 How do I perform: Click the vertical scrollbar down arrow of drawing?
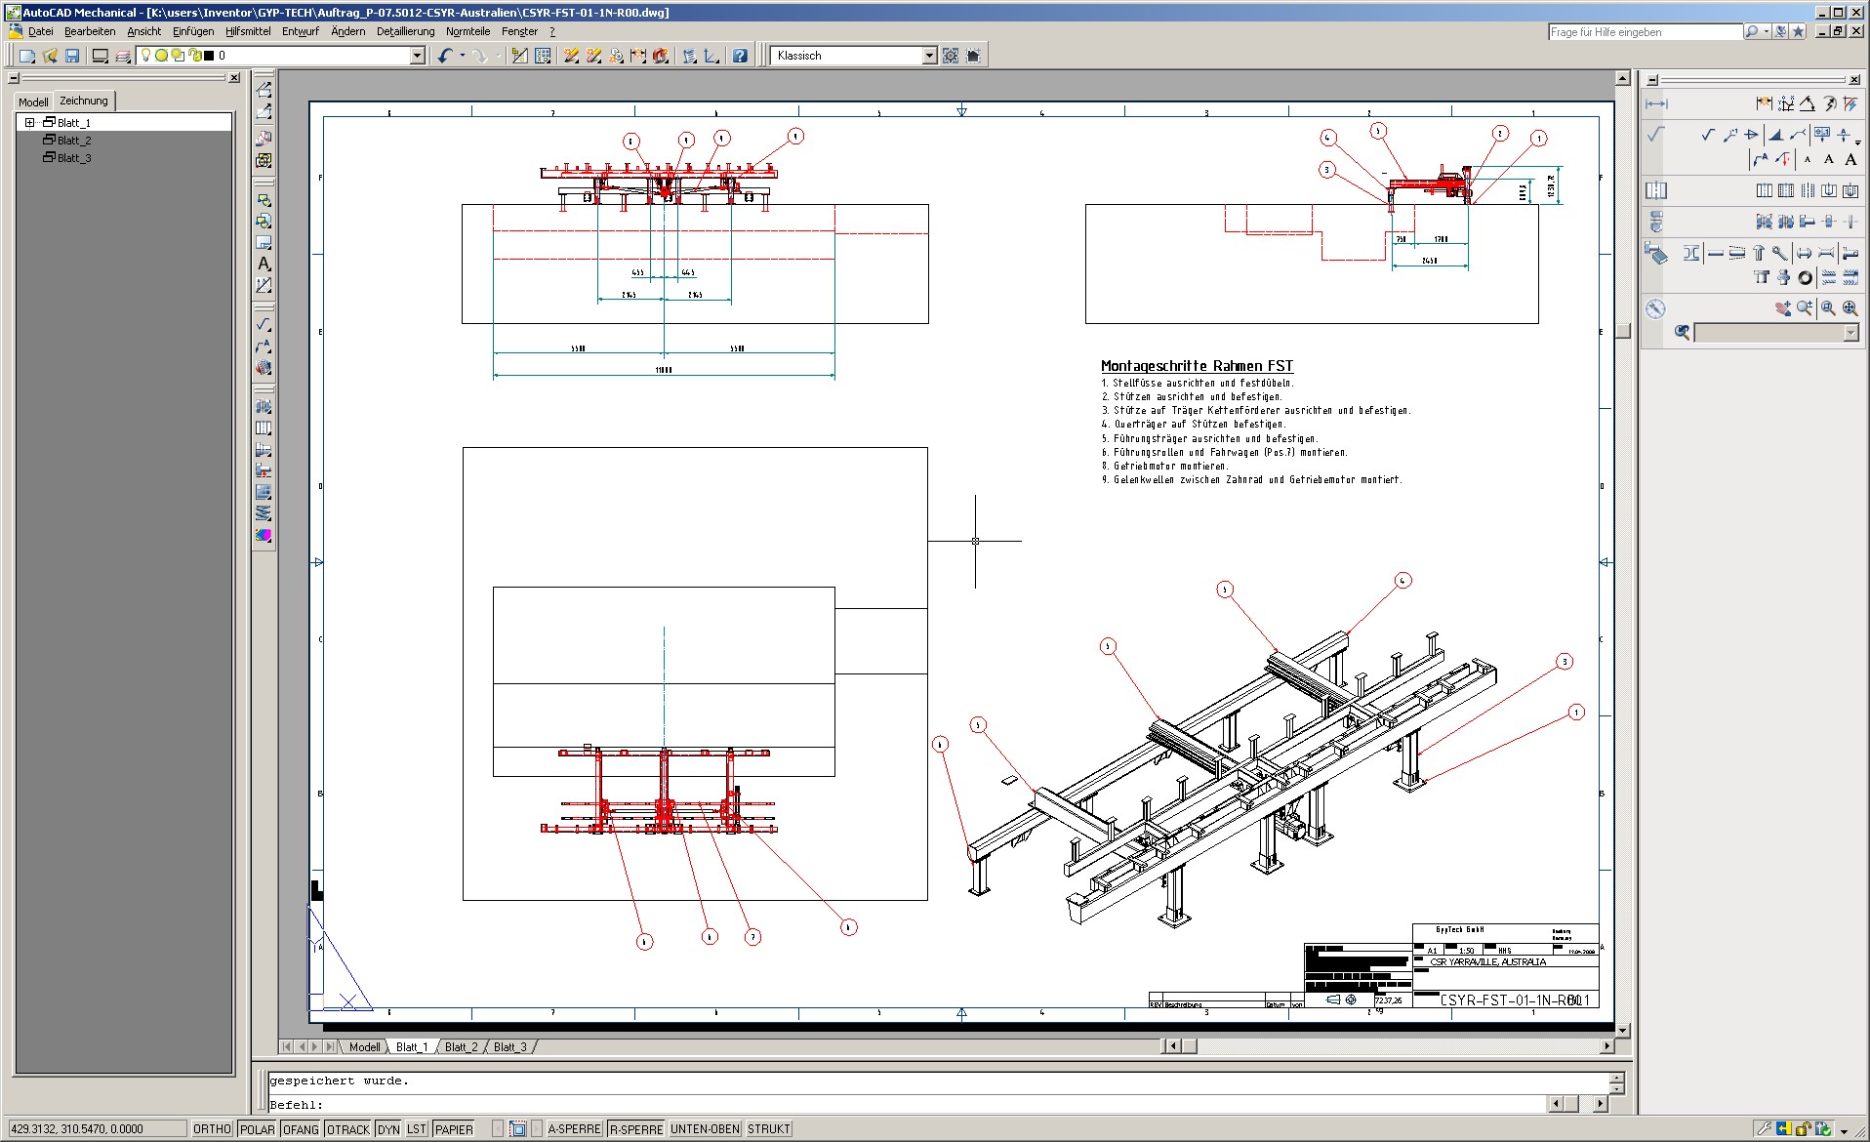point(1623,1031)
